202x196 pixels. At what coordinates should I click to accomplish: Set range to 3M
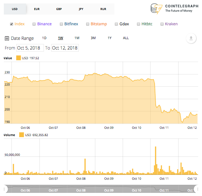(93, 38)
